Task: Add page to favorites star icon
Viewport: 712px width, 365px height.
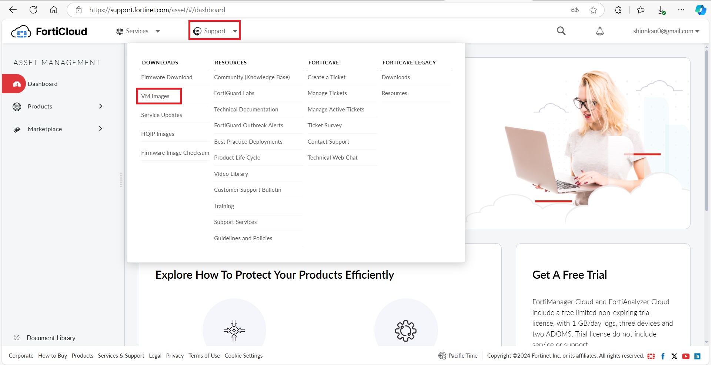Action: click(x=593, y=10)
